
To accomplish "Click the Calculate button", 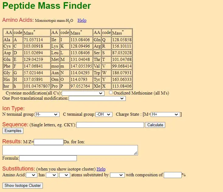I will pyautogui.click(x=155, y=125).
